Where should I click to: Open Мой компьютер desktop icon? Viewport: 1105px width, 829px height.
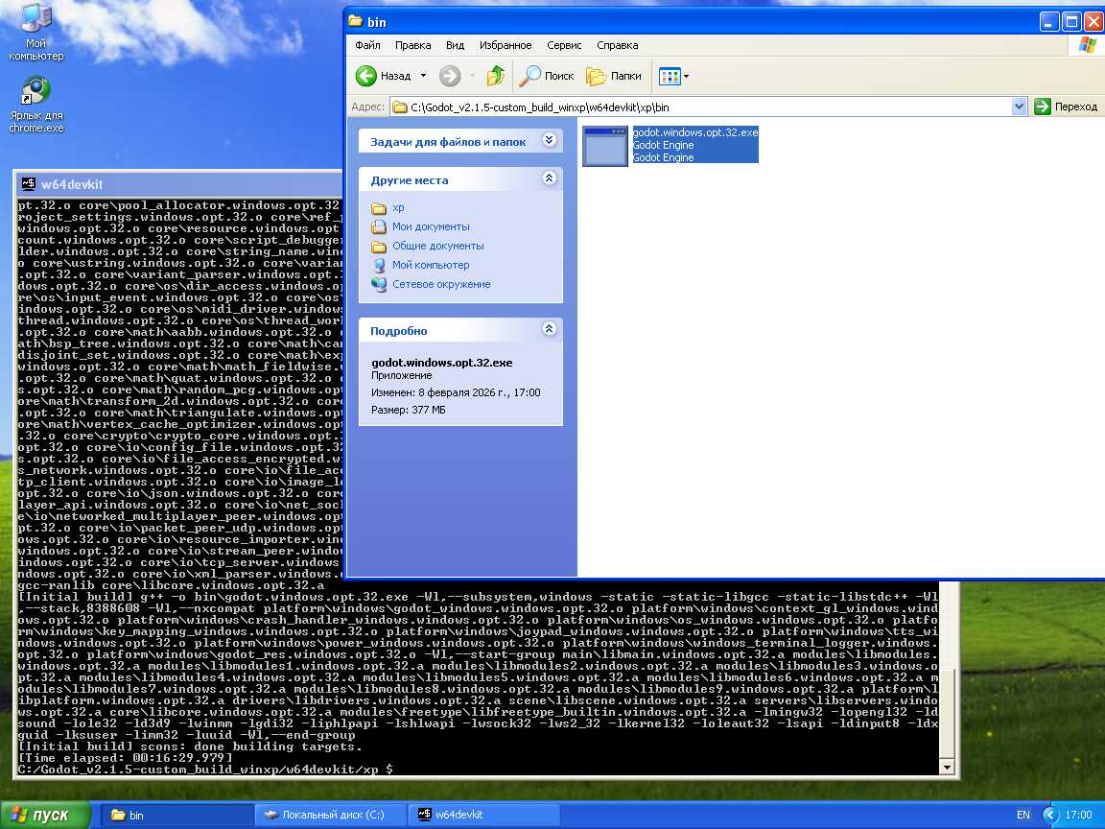(35, 32)
